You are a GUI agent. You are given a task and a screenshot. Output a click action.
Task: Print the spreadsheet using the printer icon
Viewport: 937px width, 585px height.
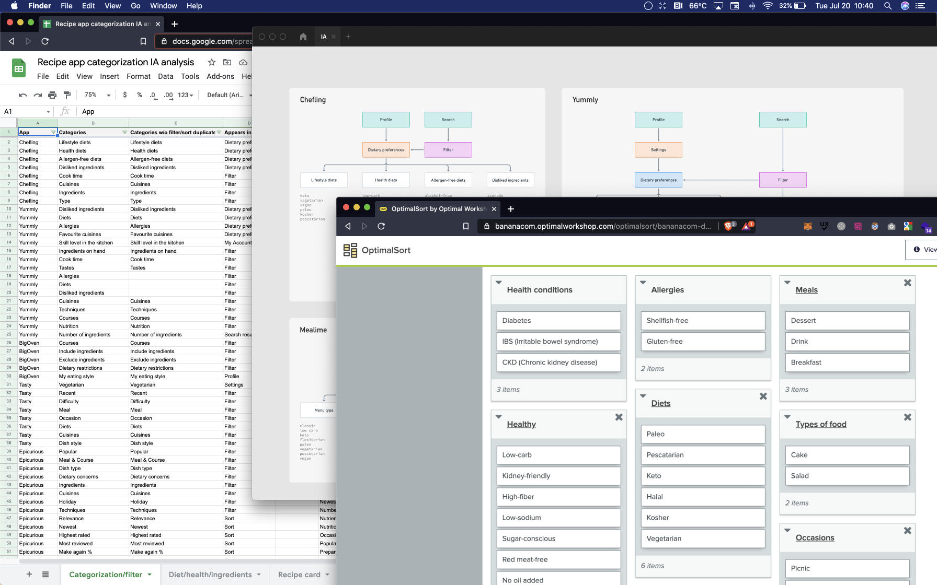click(x=52, y=95)
